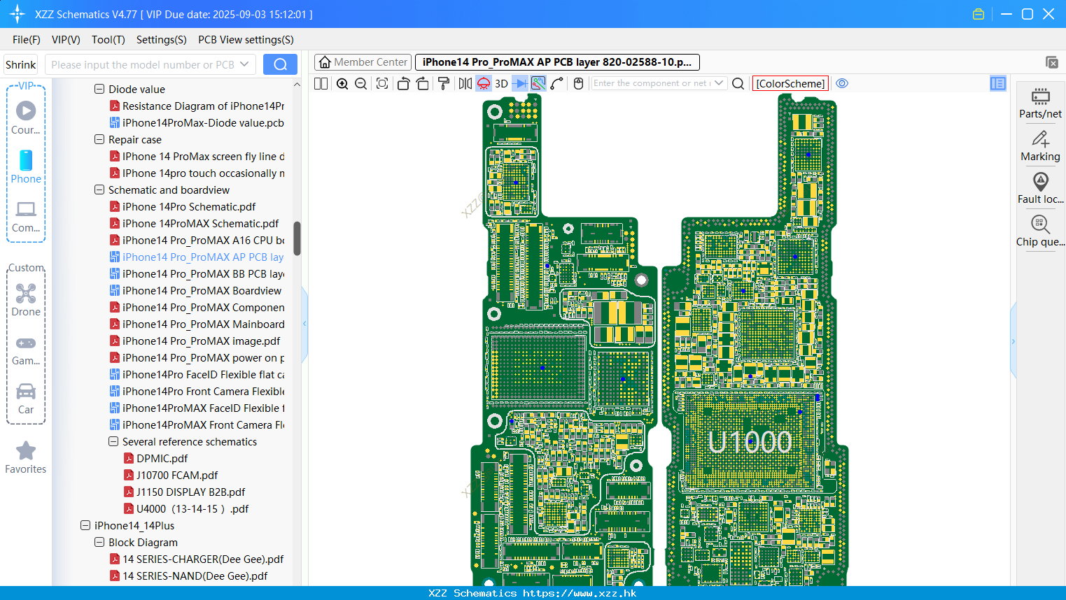
Task: Rotate the board clockwise
Action: click(x=423, y=83)
